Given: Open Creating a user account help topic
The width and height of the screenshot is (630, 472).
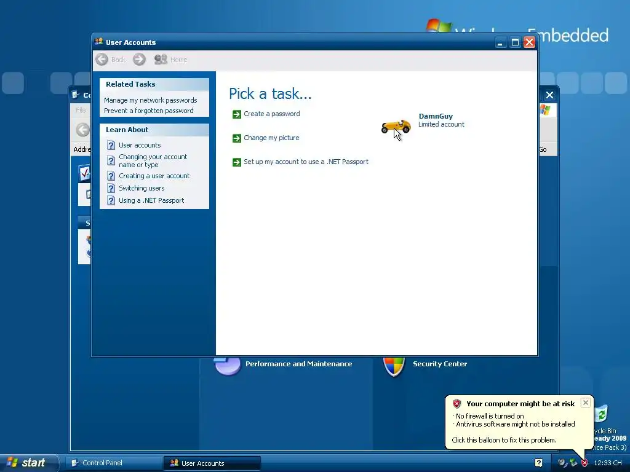Looking at the screenshot, I should (x=154, y=176).
